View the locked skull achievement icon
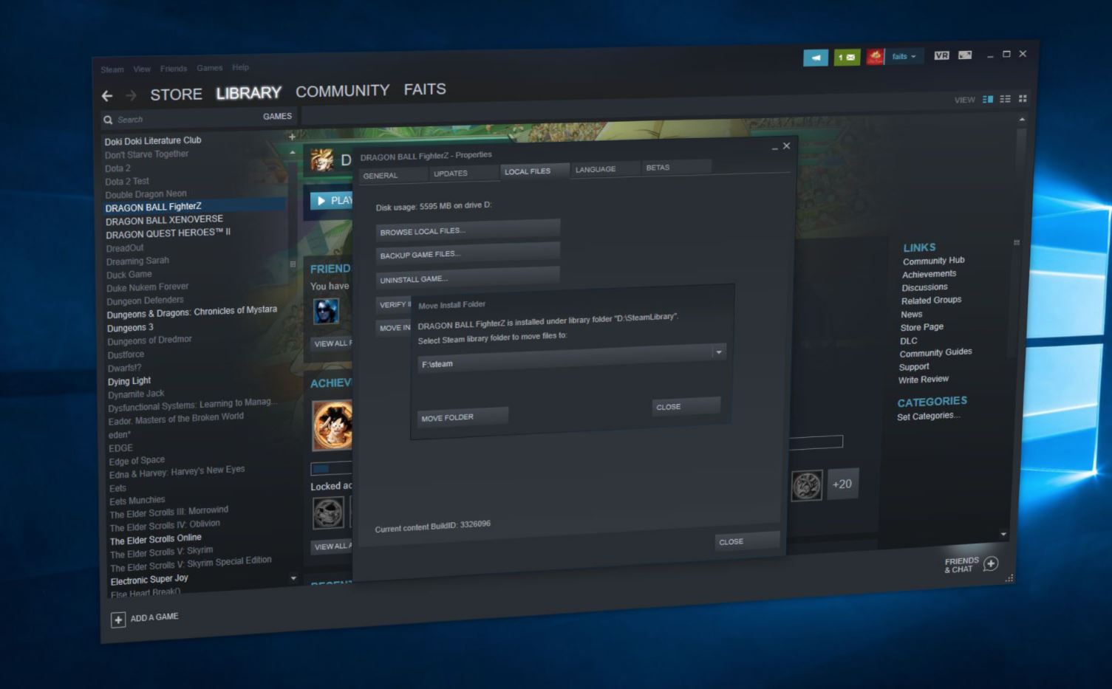The height and width of the screenshot is (689, 1112). [x=328, y=512]
